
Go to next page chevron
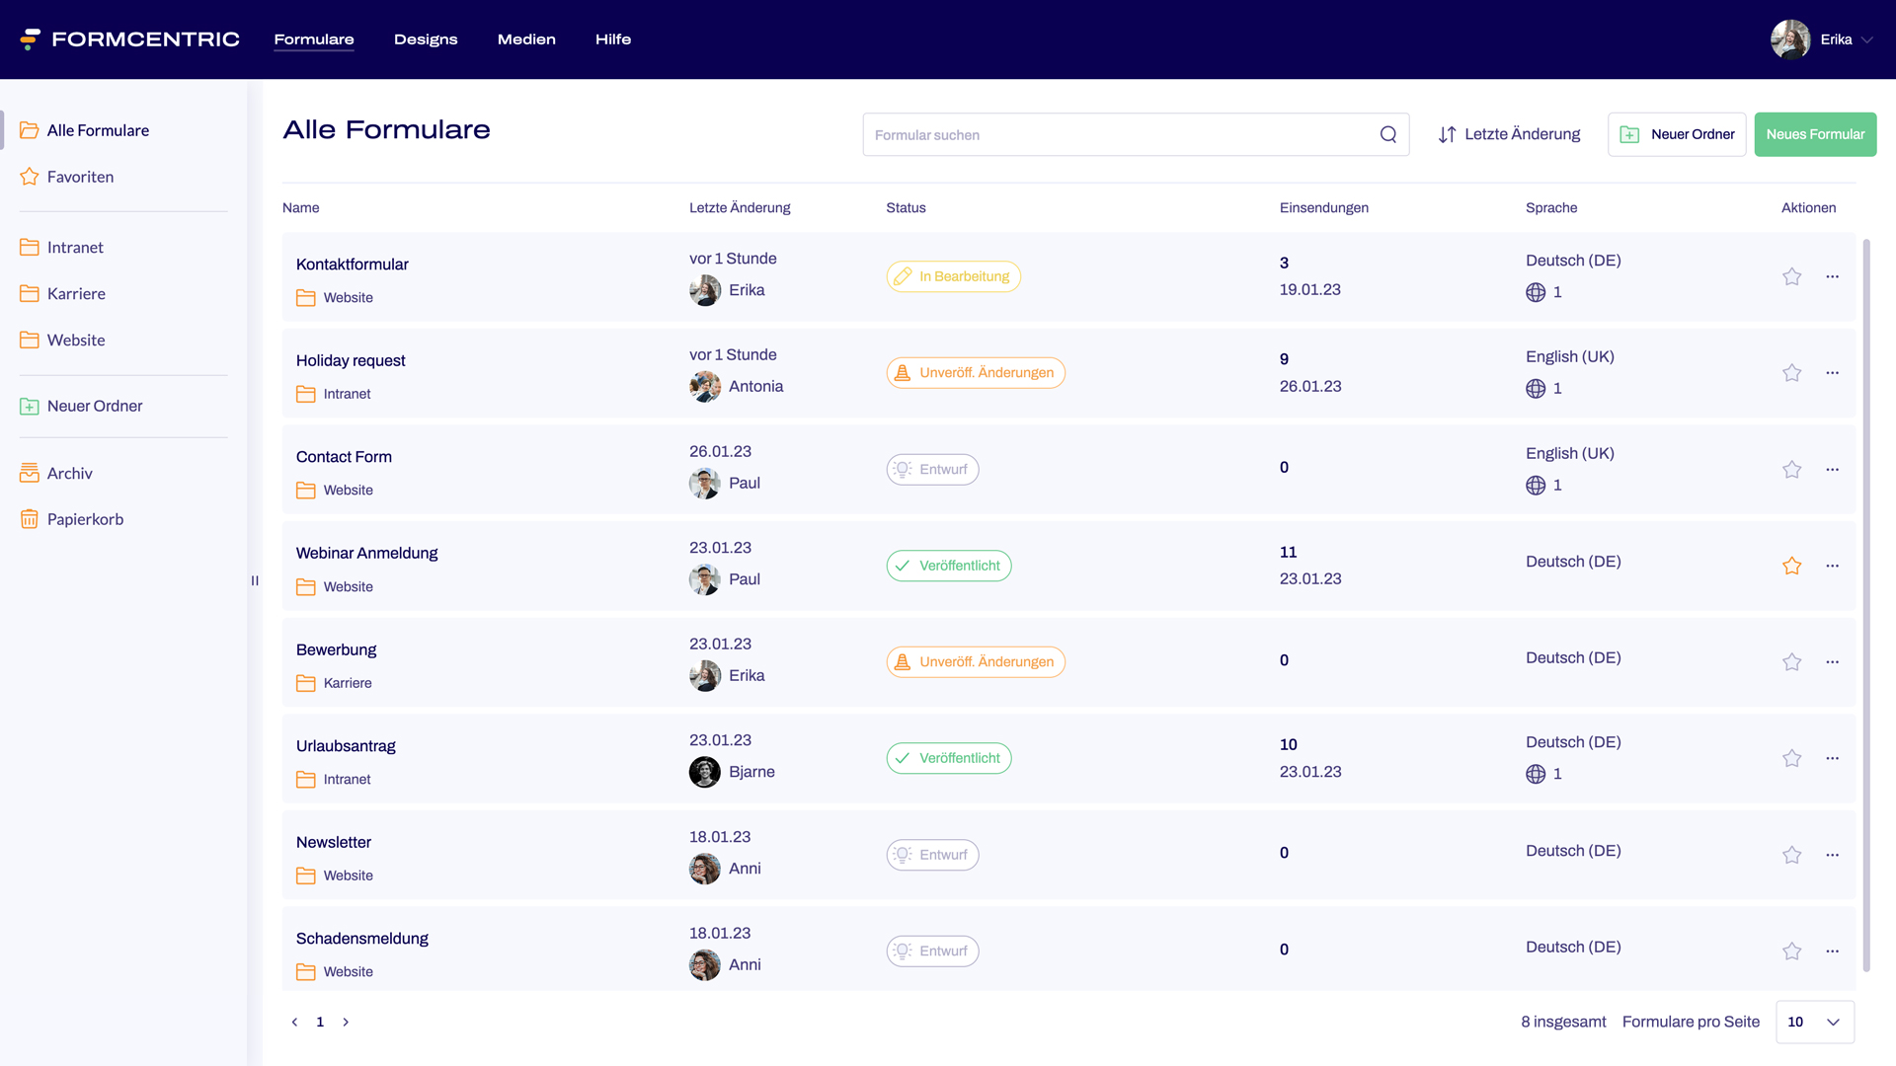coord(346,1022)
